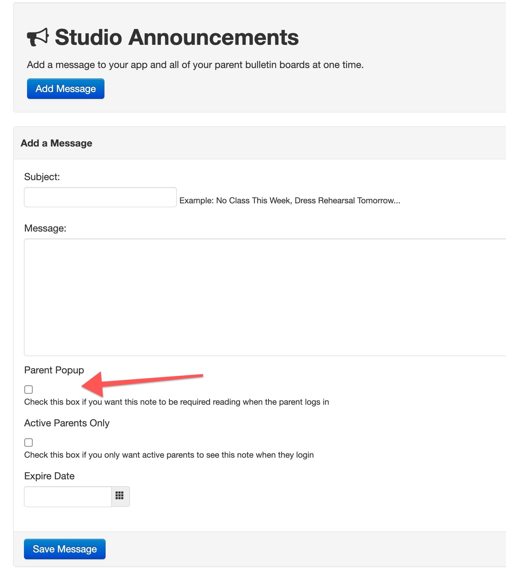Click the Parent Popup label
The image size is (506, 569).
click(x=54, y=370)
